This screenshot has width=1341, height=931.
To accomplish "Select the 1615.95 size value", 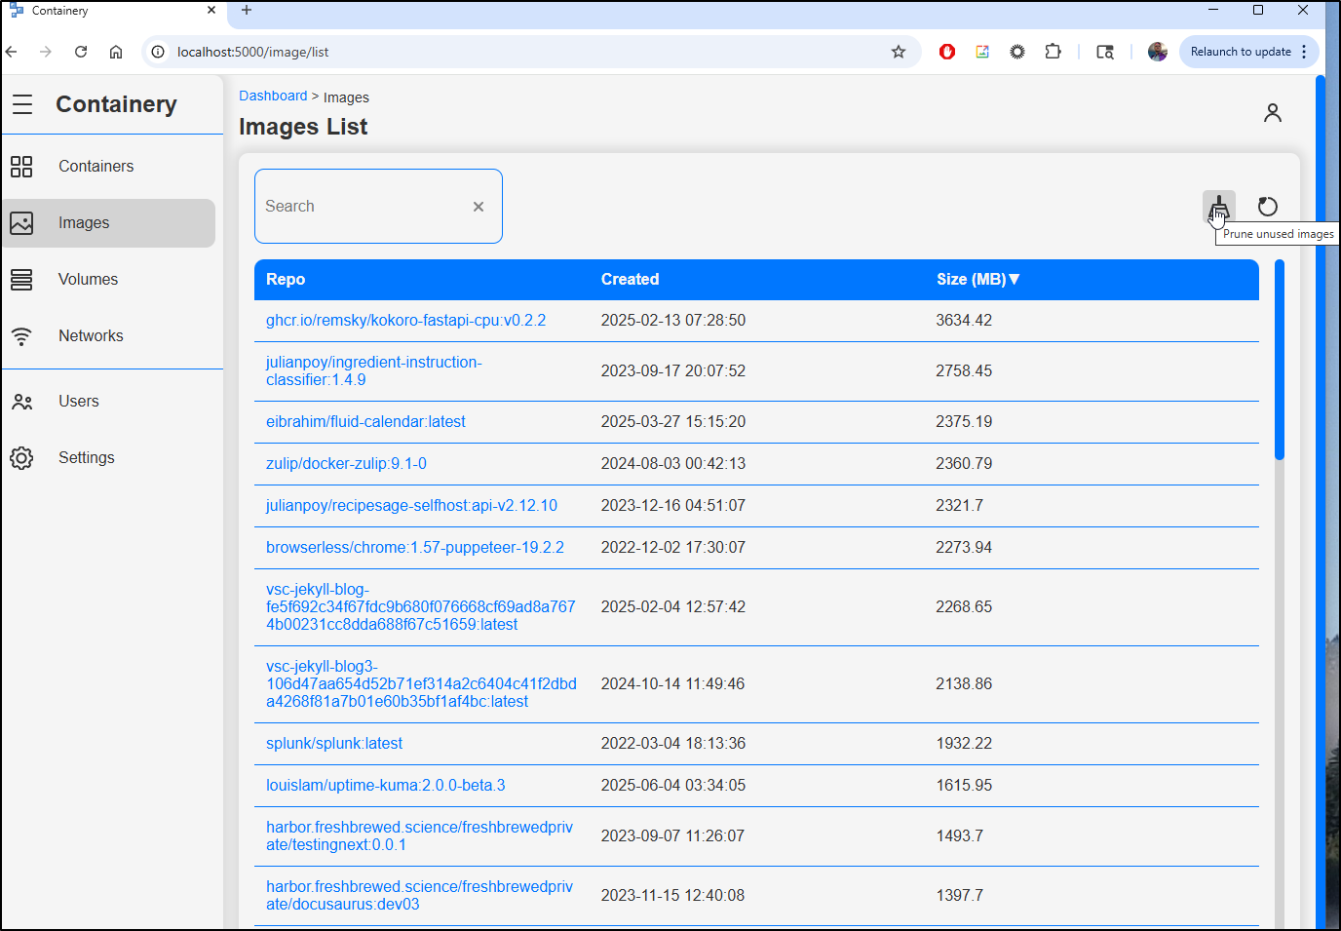I will [964, 786].
